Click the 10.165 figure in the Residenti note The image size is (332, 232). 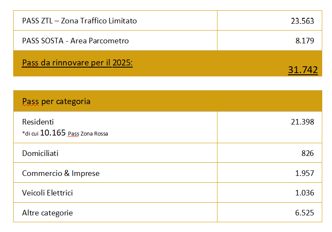tap(53, 133)
